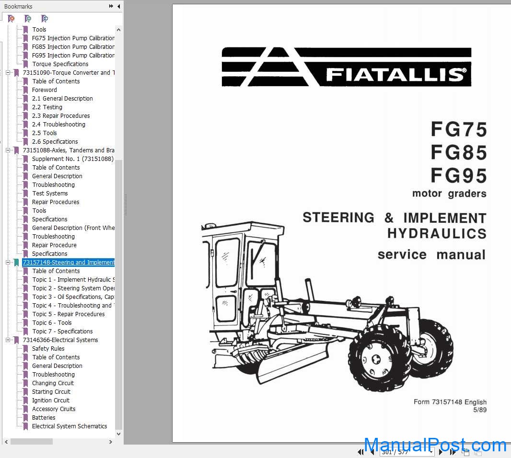
Task: Go to the next page
Action: pos(441,452)
